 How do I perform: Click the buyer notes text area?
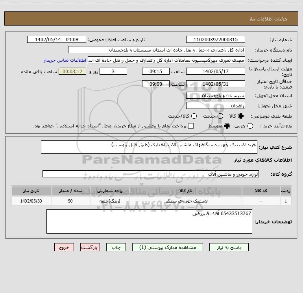[x=149, y=221]
